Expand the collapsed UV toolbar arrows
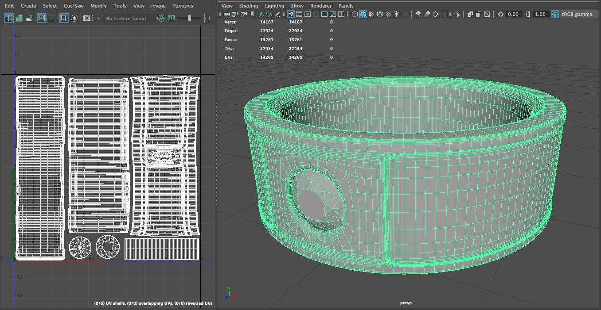Image resolution: width=601 pixels, height=310 pixels. (x=207, y=18)
